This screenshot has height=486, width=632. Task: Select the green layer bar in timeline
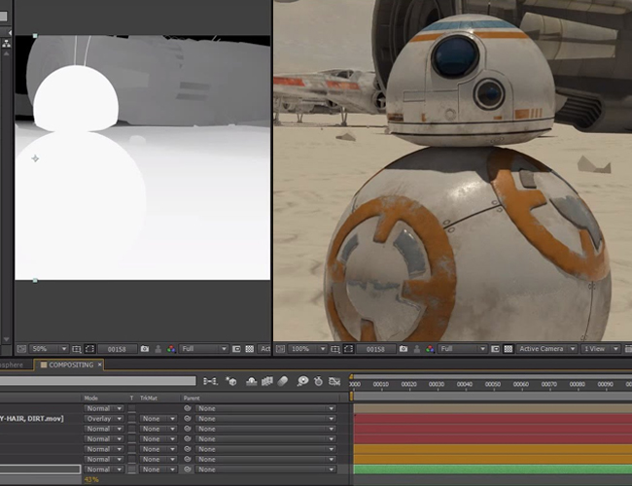pyautogui.click(x=493, y=469)
